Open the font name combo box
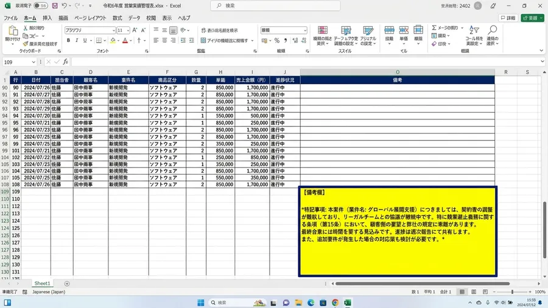Screen dimensions: 548x308 [x=90, y=30]
